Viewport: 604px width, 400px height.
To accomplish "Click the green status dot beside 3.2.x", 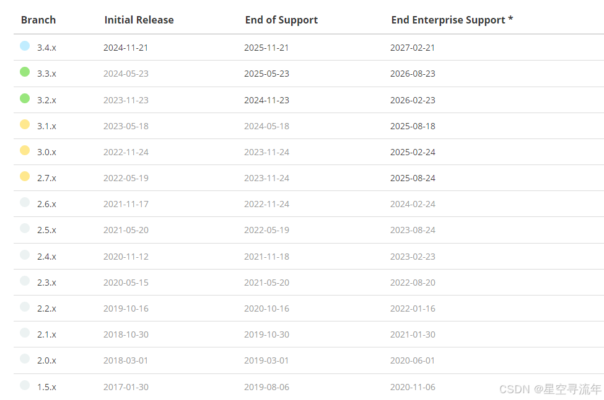I will coord(25,98).
